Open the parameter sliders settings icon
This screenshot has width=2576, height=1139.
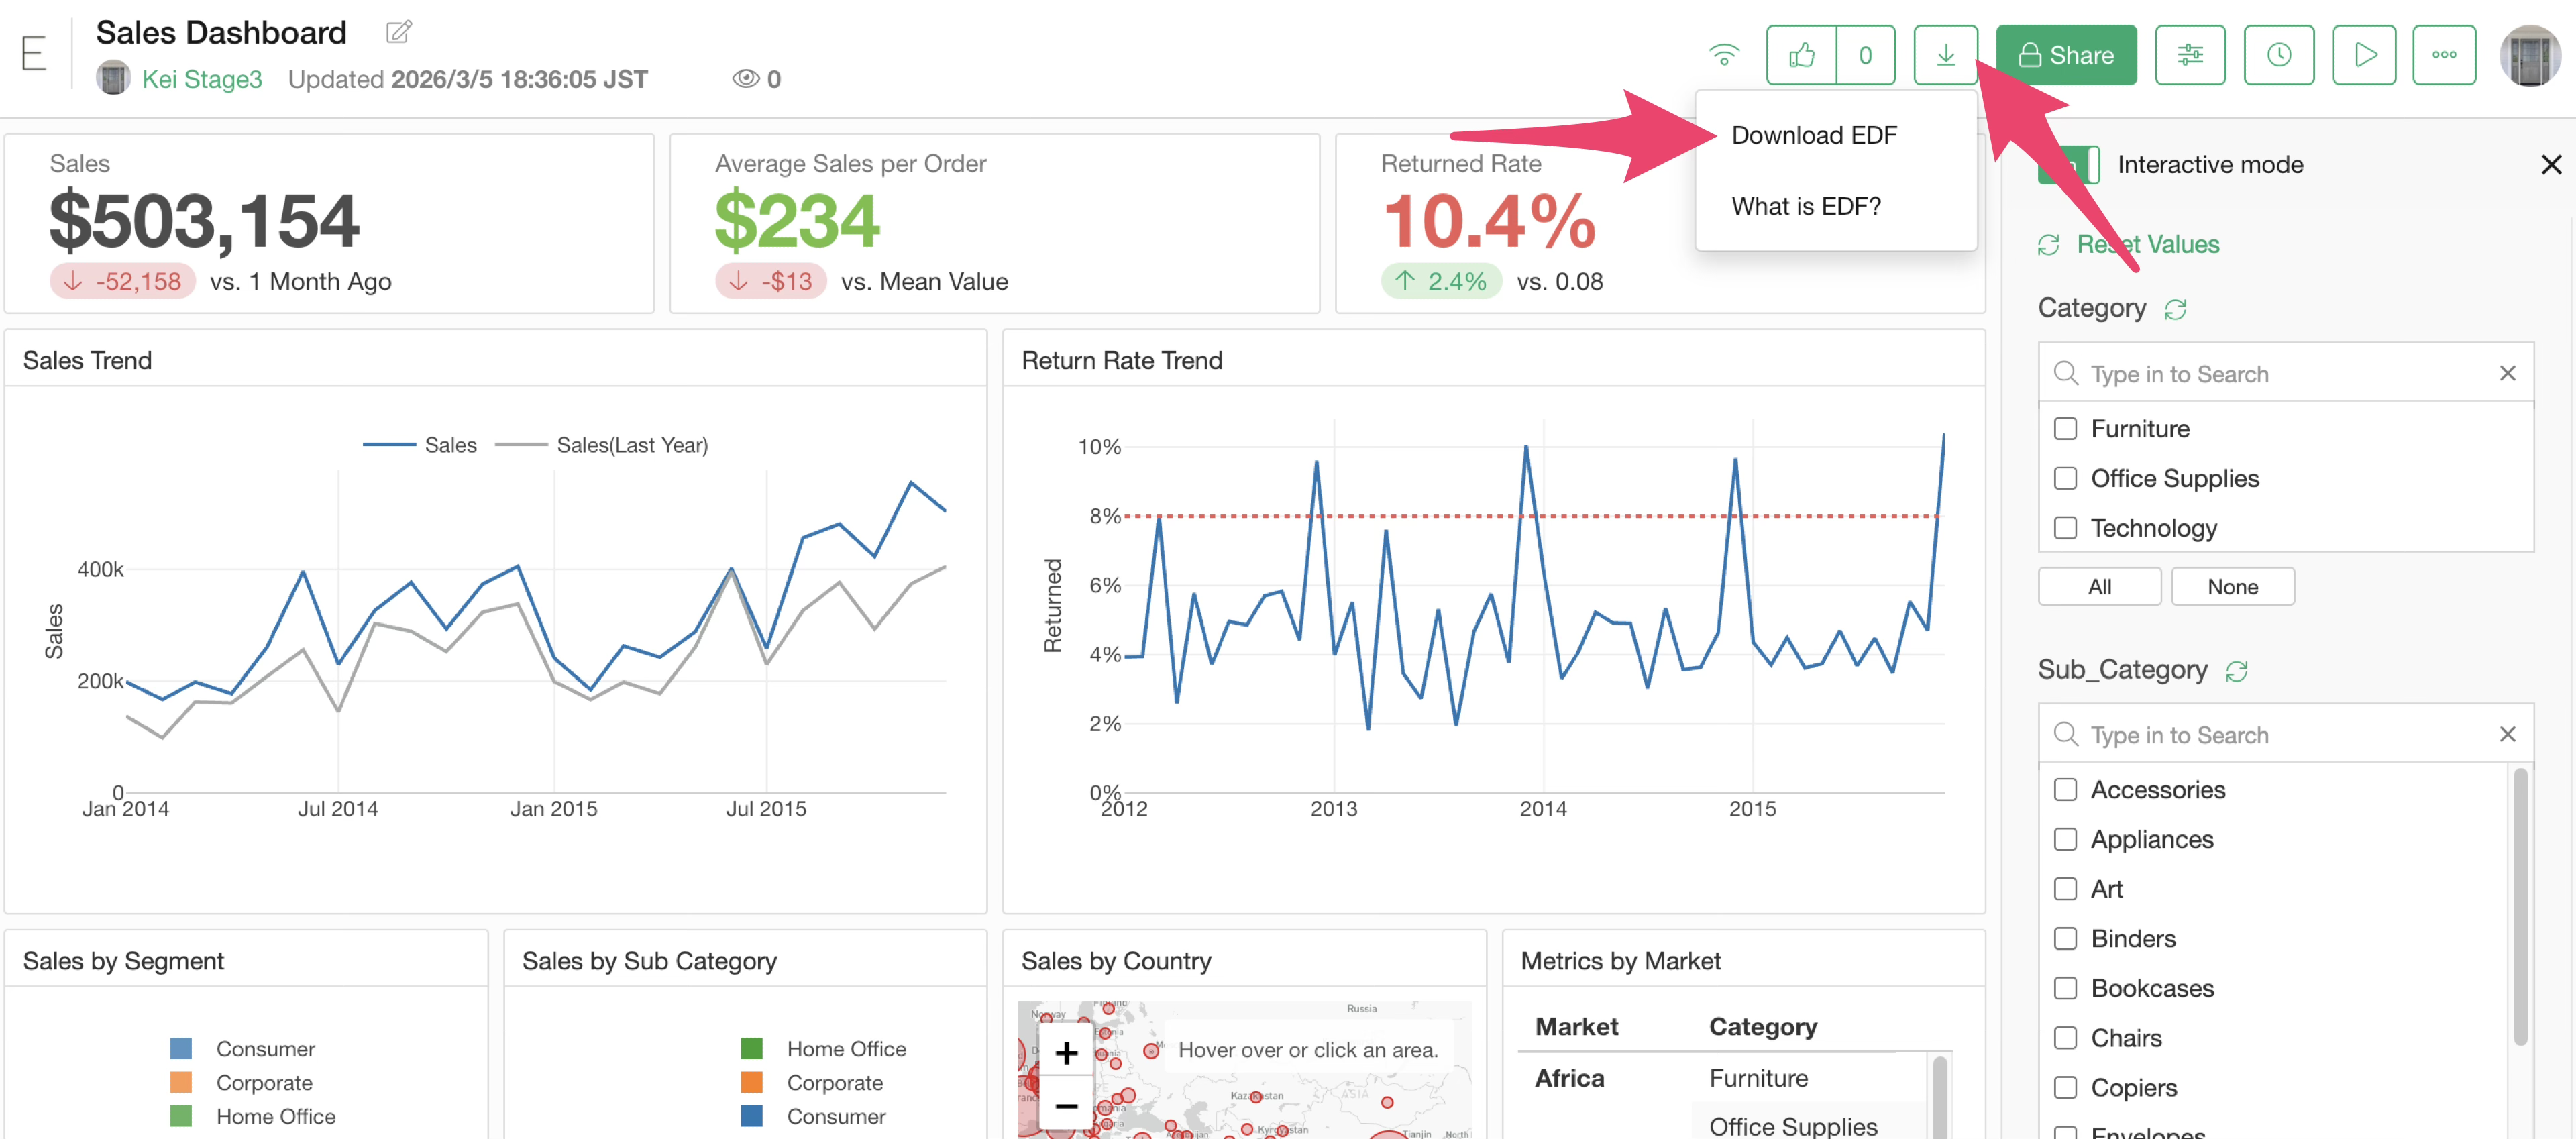tap(2189, 55)
